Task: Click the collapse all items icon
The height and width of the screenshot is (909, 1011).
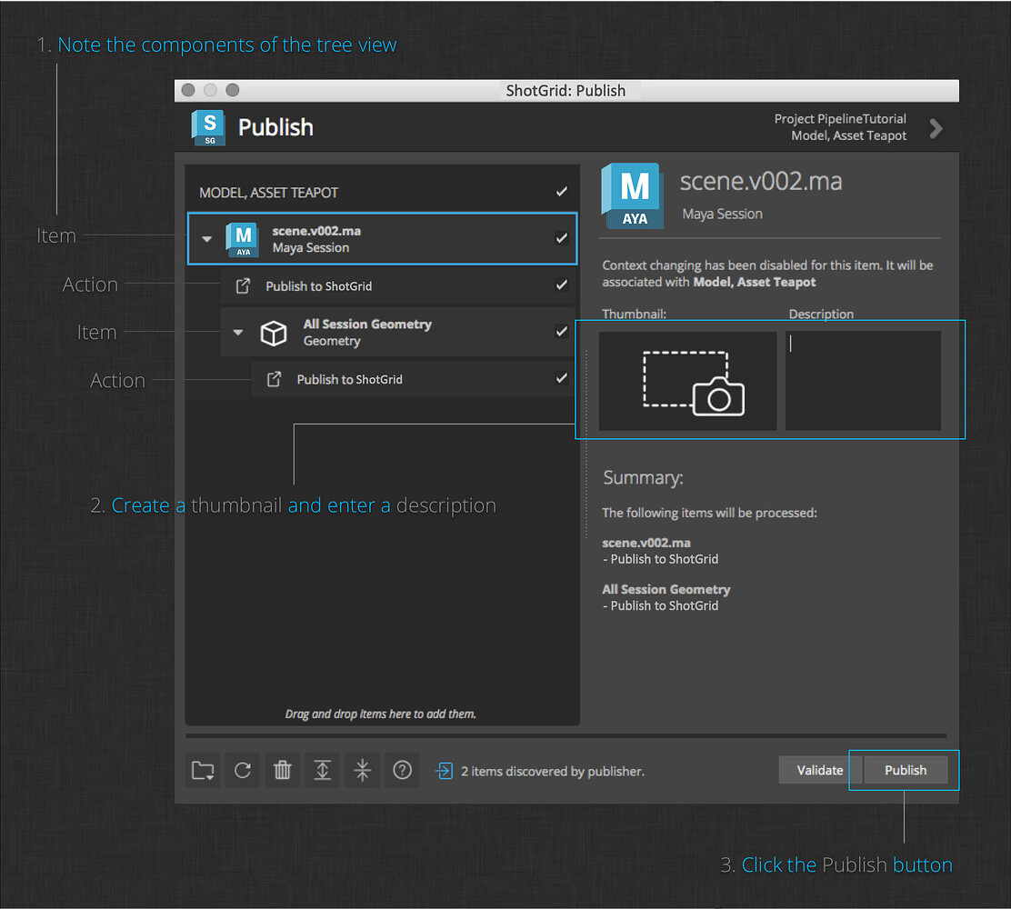Action: 363,771
